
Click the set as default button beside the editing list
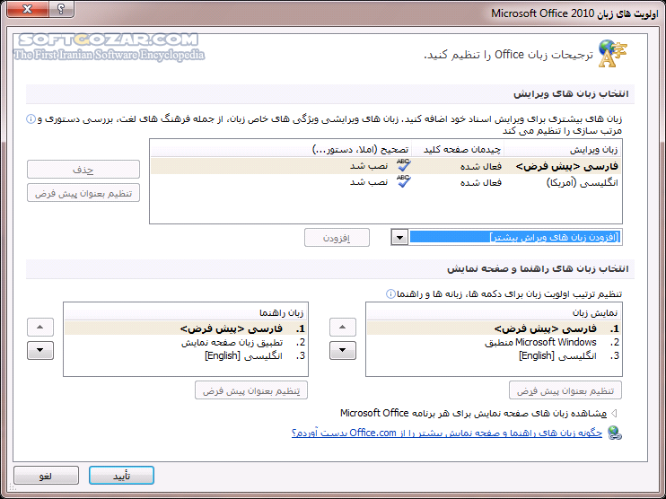83,193
